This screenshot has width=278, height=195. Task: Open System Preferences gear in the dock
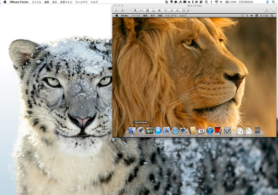click(x=227, y=130)
